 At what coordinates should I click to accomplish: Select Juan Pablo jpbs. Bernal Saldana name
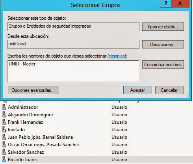40,137
